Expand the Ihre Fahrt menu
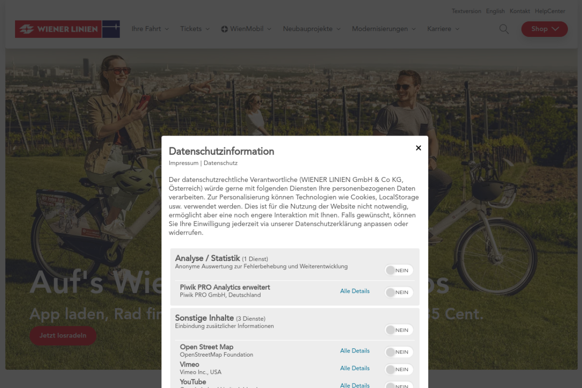The image size is (582, 388). pyautogui.click(x=150, y=29)
